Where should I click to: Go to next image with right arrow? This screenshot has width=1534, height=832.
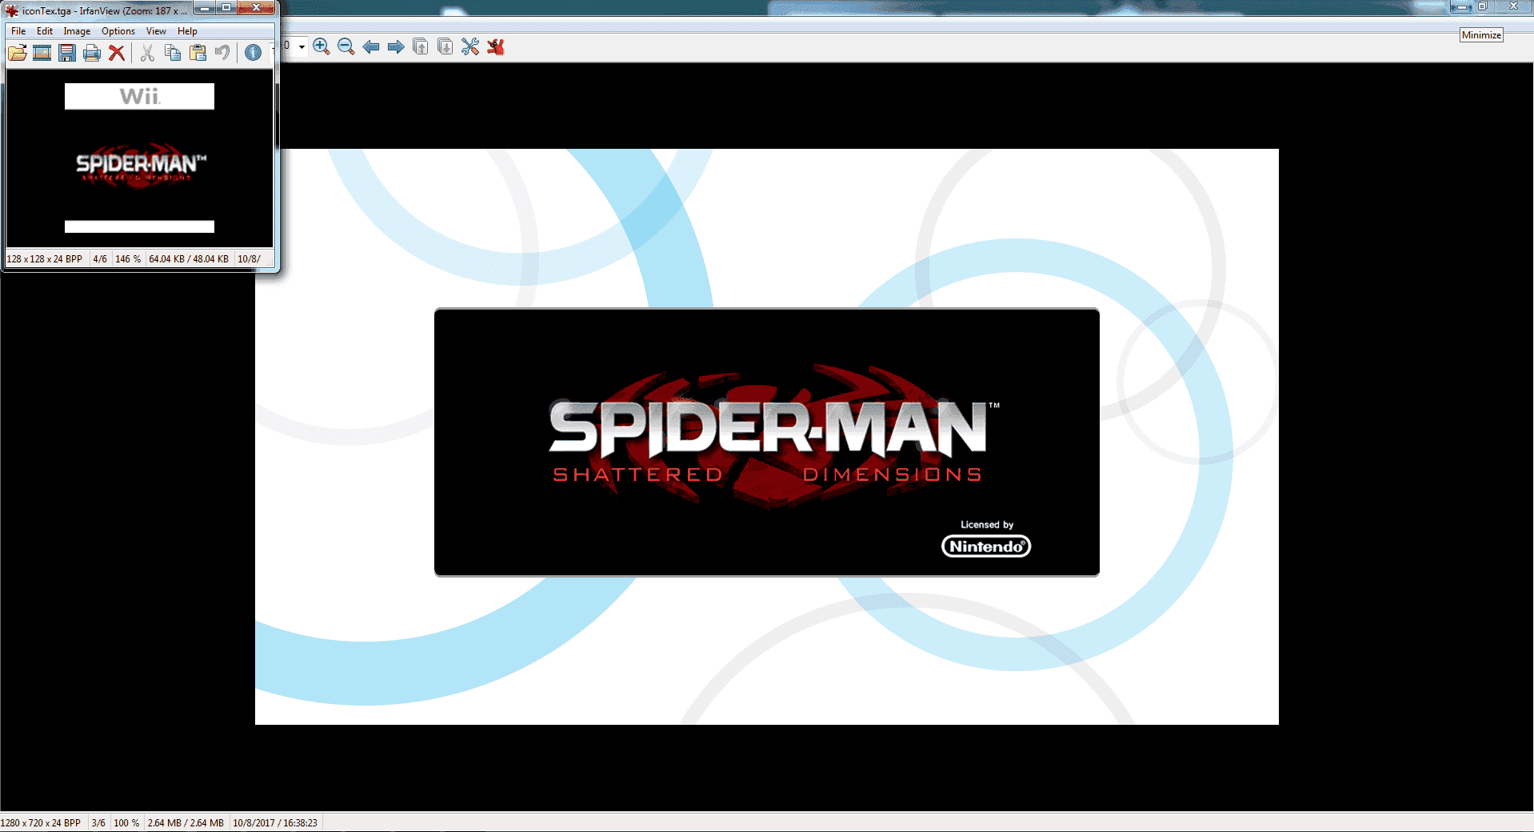(396, 46)
